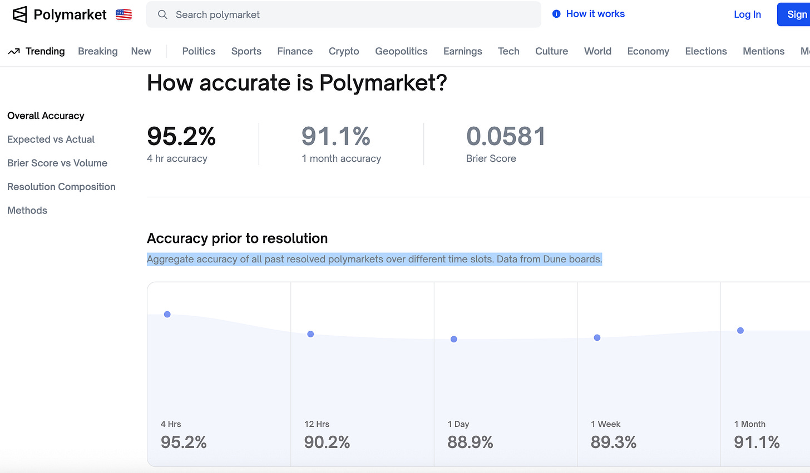
Task: Switch to the Breaking tab
Action: click(x=98, y=51)
